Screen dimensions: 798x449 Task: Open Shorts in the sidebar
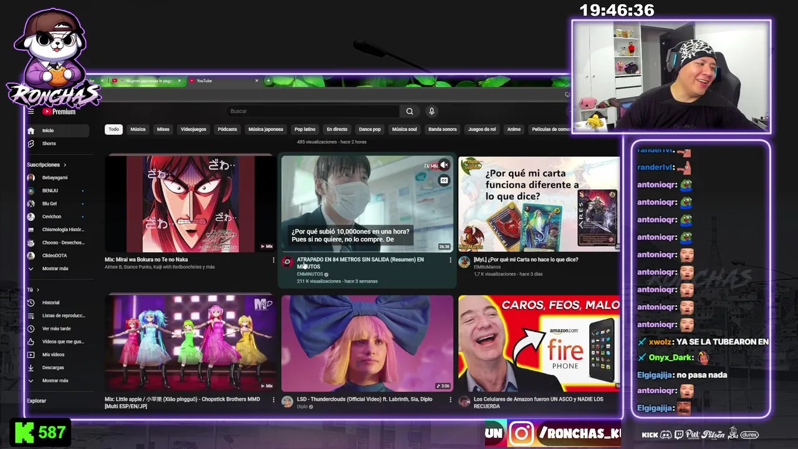coord(57,143)
